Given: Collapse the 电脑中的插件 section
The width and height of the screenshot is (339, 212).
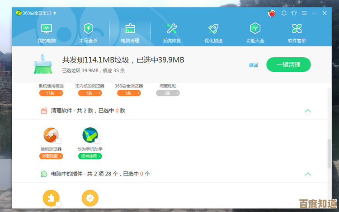Looking at the screenshot, I should pyautogui.click(x=308, y=174).
